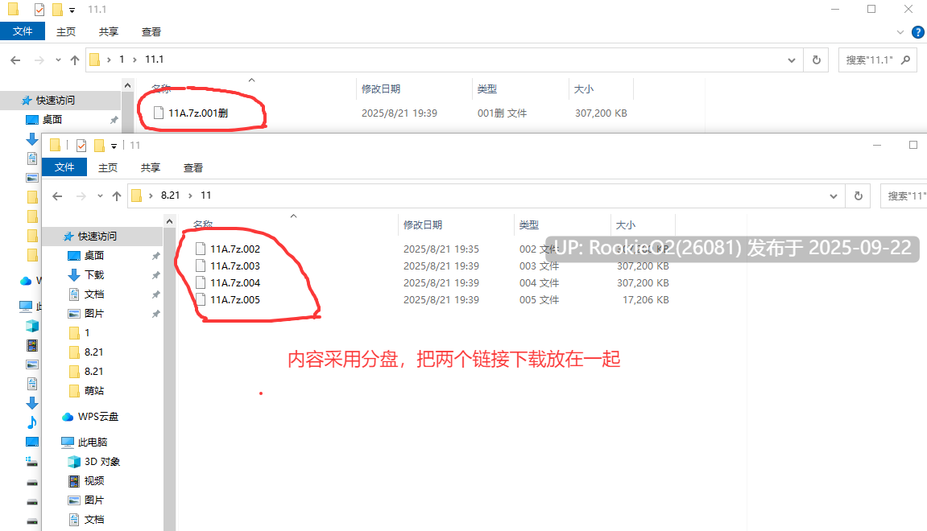Open 查看 tab in the 11.1 window
Viewport: 927px width, 531px height.
(151, 32)
